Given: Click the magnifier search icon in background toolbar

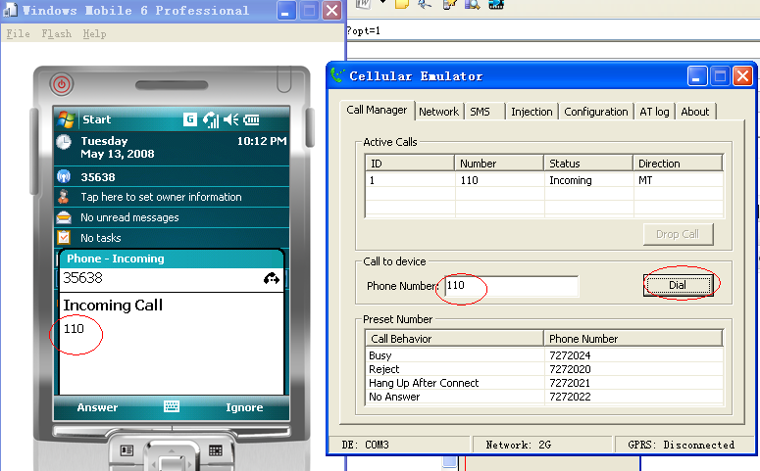Looking at the screenshot, I should 472,4.
